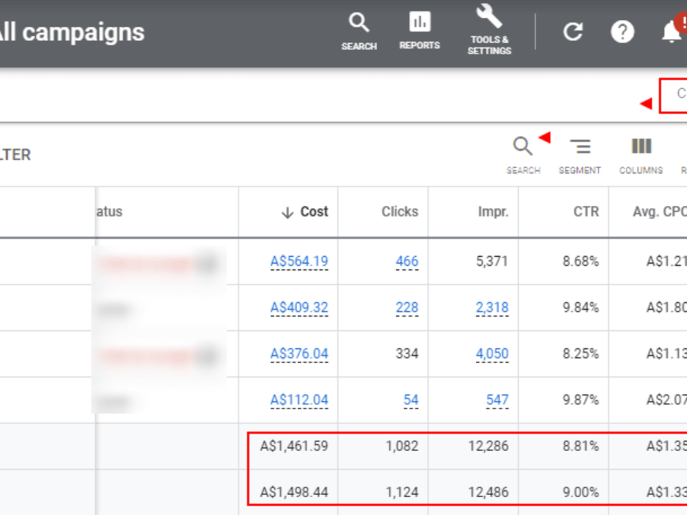Sort by the Avg. CPC column header
The width and height of the screenshot is (687, 515).
660,212
